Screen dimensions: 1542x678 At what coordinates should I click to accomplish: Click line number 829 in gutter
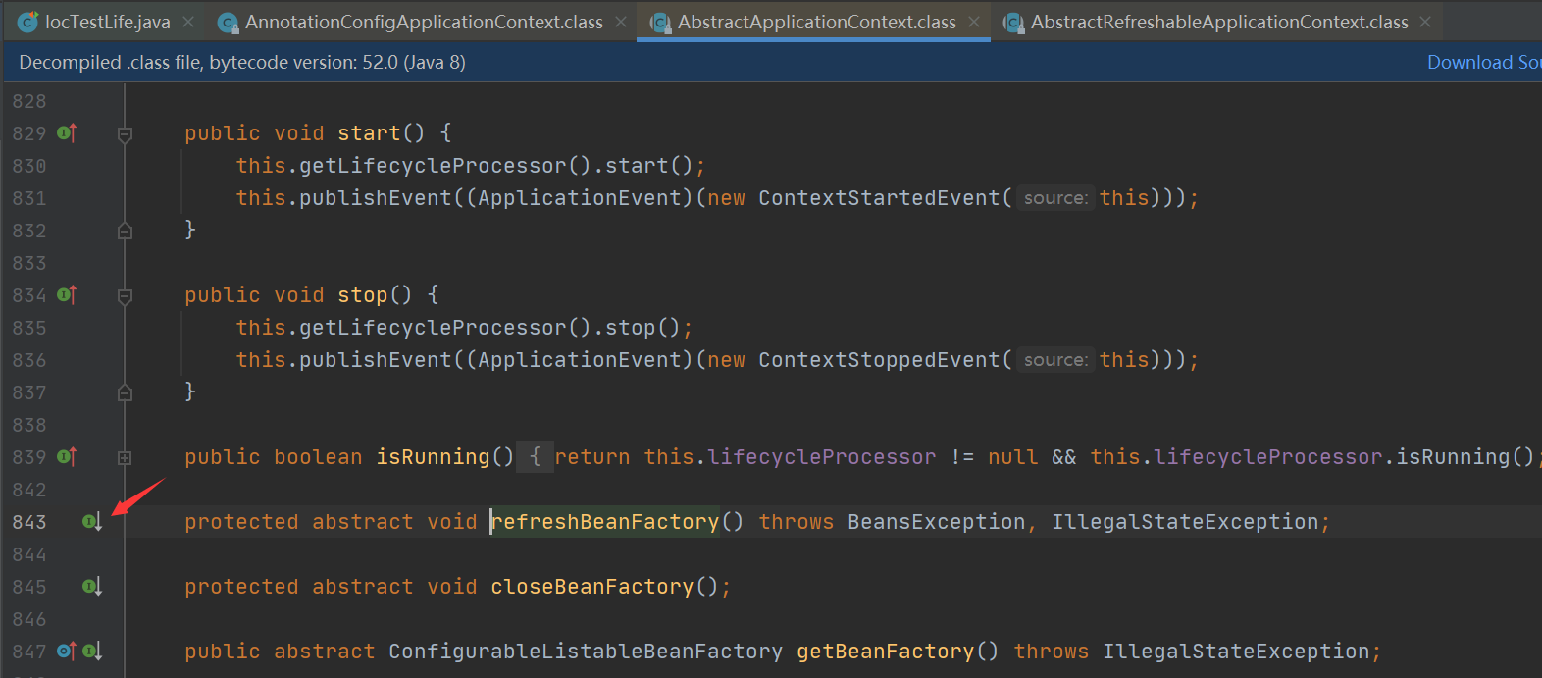[29, 133]
